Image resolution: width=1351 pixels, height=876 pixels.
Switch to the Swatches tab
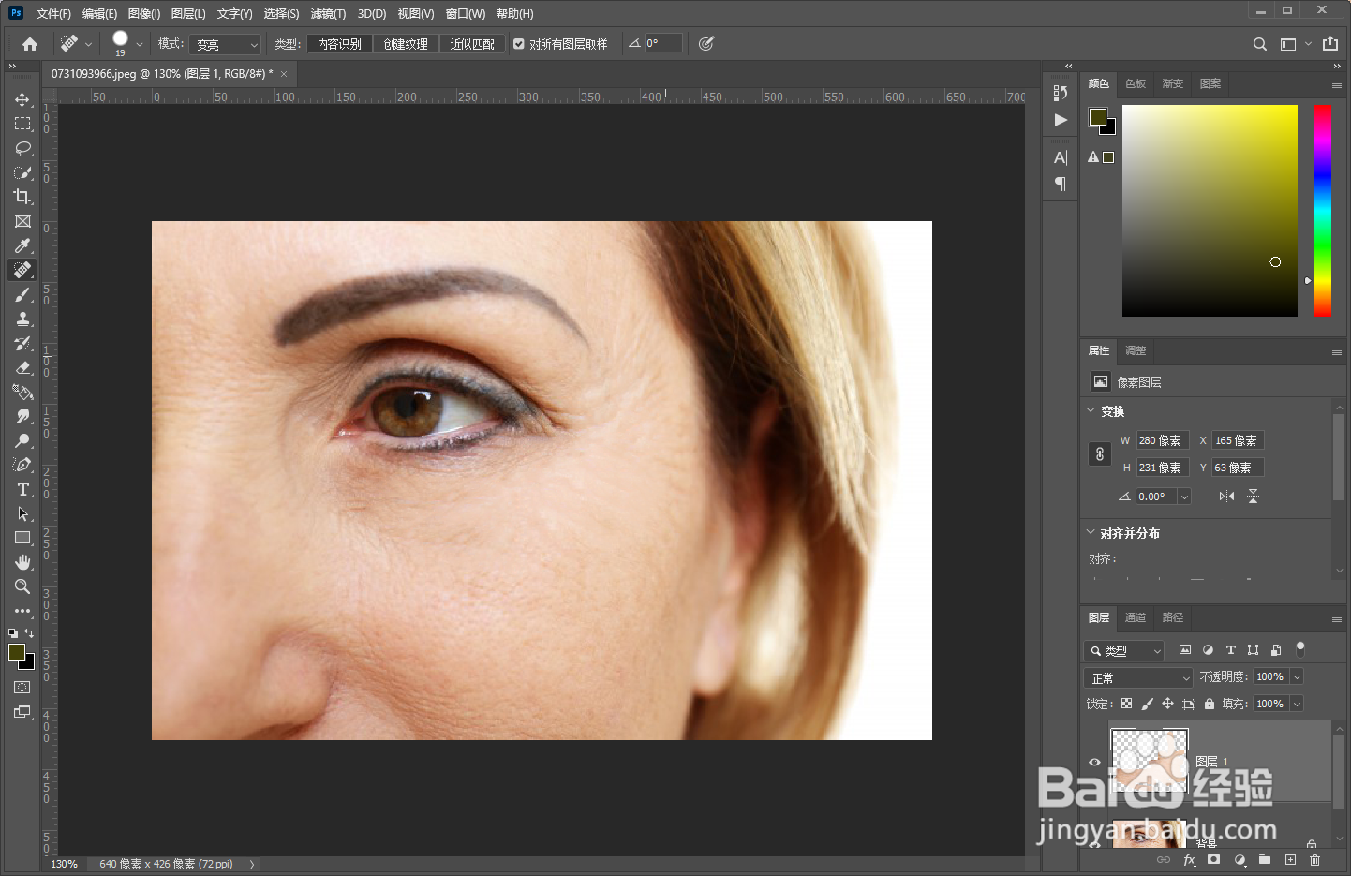point(1136,83)
